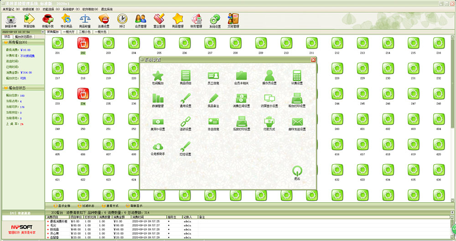
Task: Select occupied table 234
Action: (83, 95)
